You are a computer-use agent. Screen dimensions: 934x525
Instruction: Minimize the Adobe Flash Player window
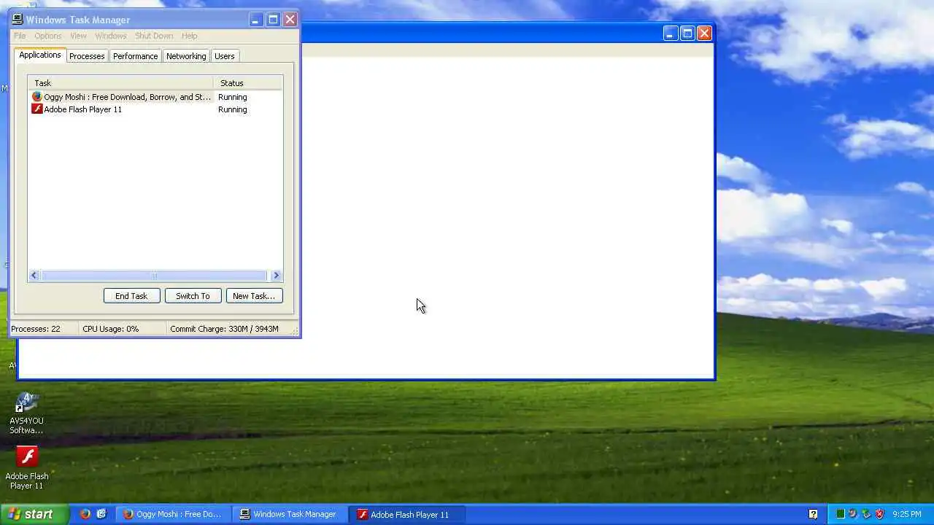670,33
